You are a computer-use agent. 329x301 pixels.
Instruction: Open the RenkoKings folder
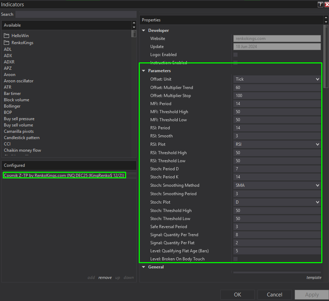tap(22, 43)
